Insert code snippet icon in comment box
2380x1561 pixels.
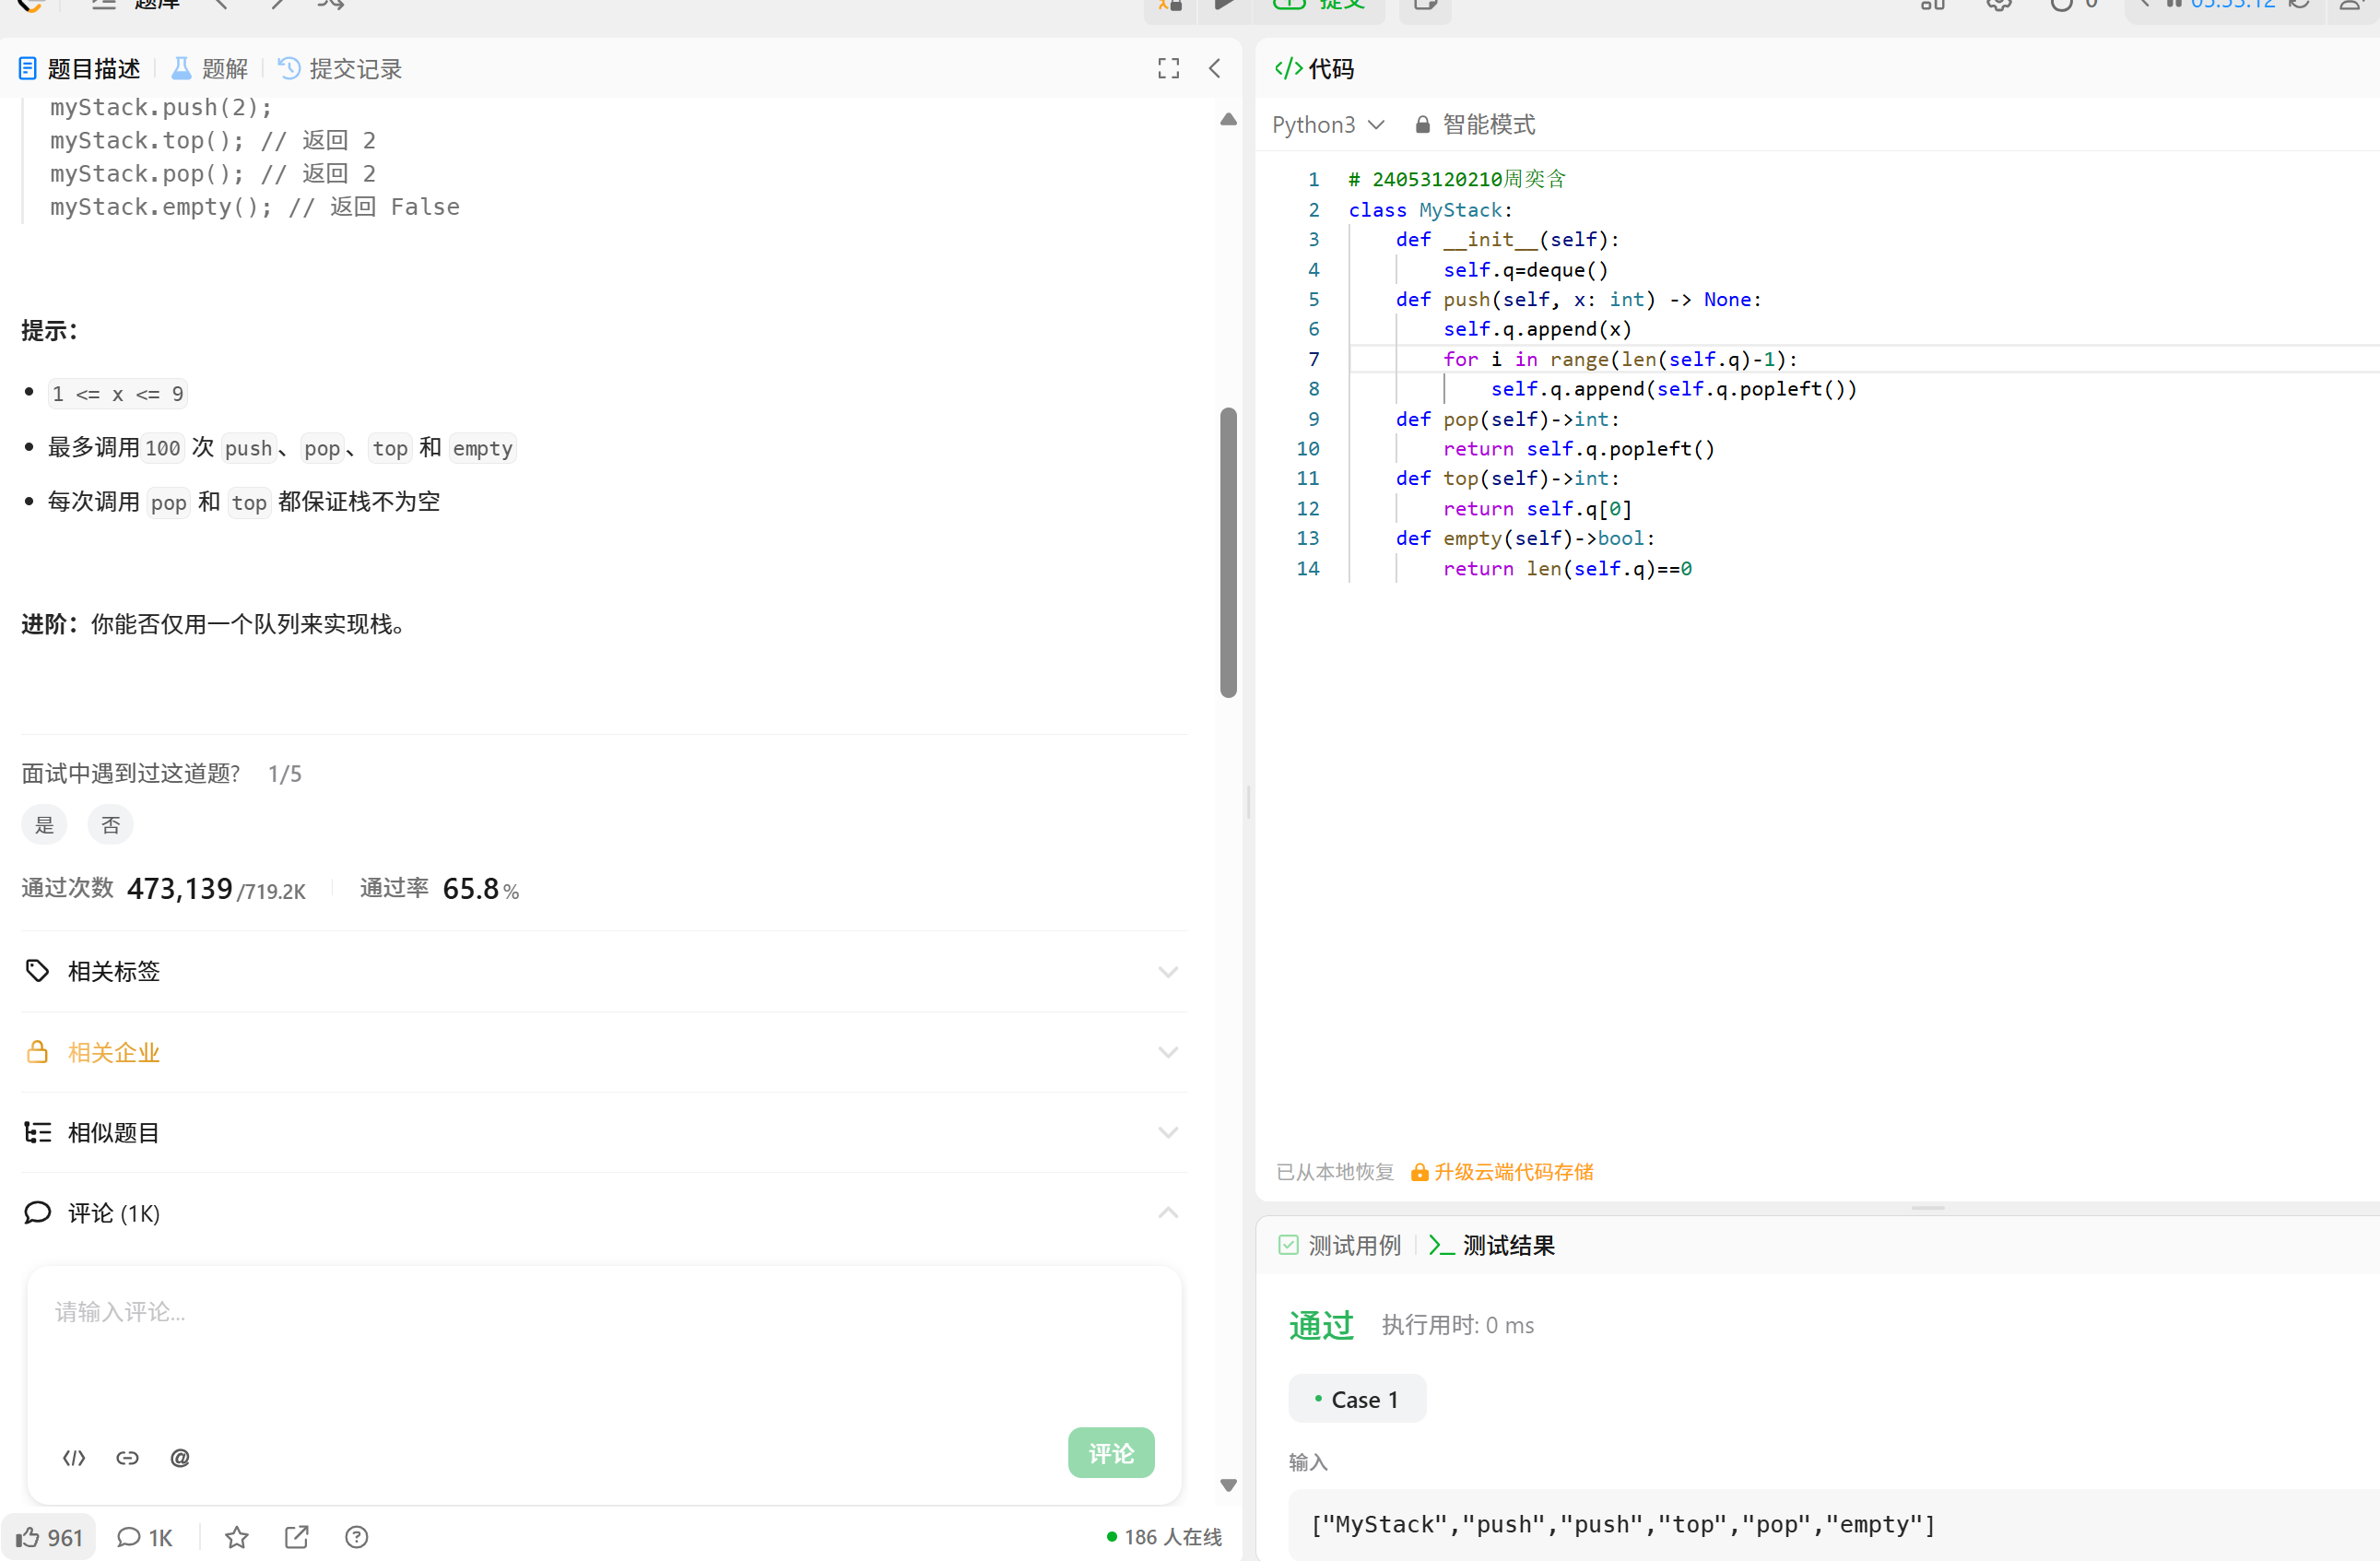[x=74, y=1457]
